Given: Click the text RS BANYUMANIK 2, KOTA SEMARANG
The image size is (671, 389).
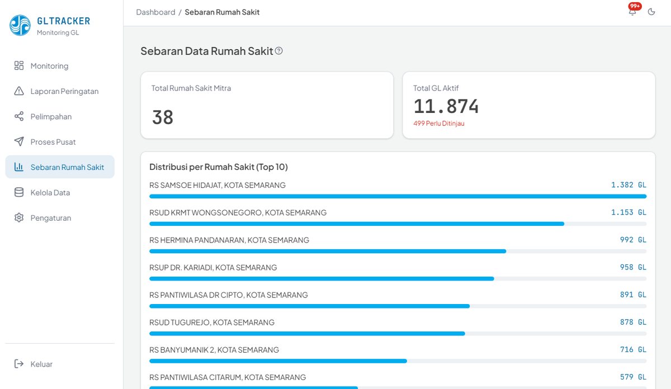Looking at the screenshot, I should point(214,349).
